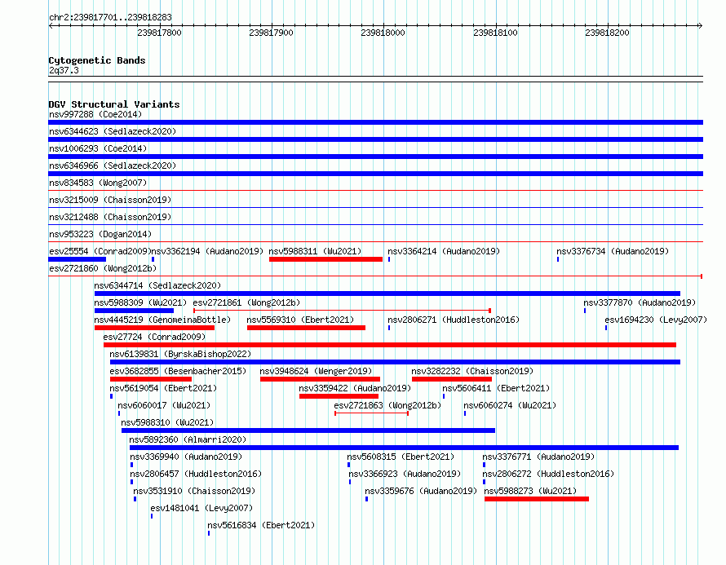726x565 pixels.
Task: Click esv2721861 (Wong2012b) label
Action: pyautogui.click(x=247, y=302)
